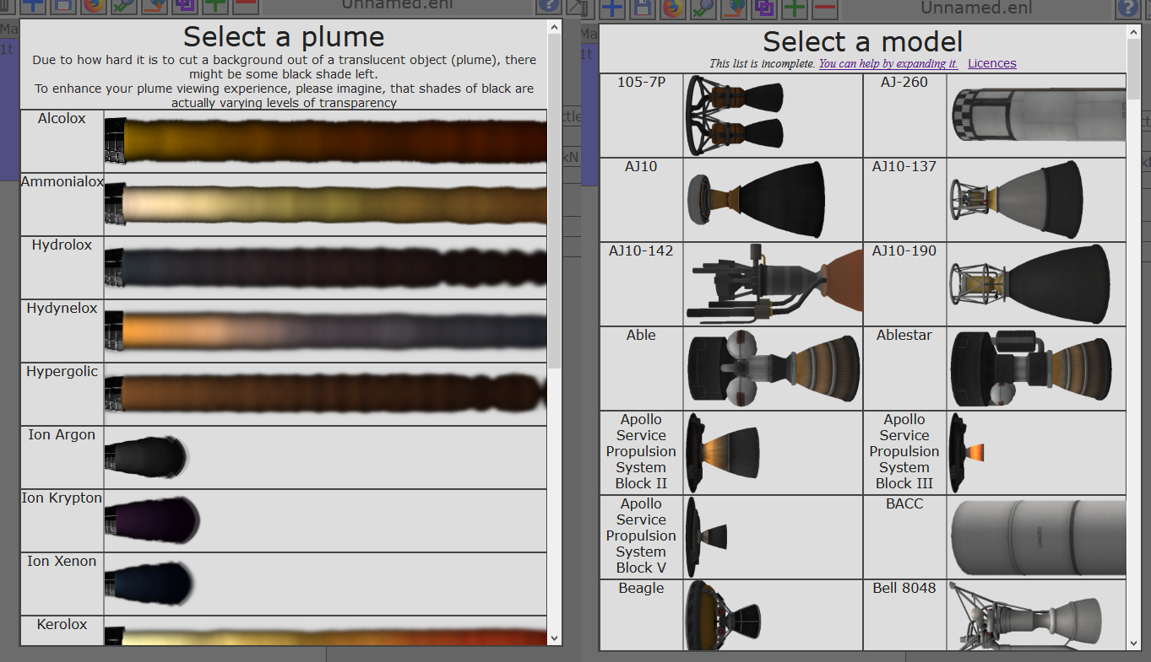Click the Ion Argon label
1151x662 pixels.
62,435
